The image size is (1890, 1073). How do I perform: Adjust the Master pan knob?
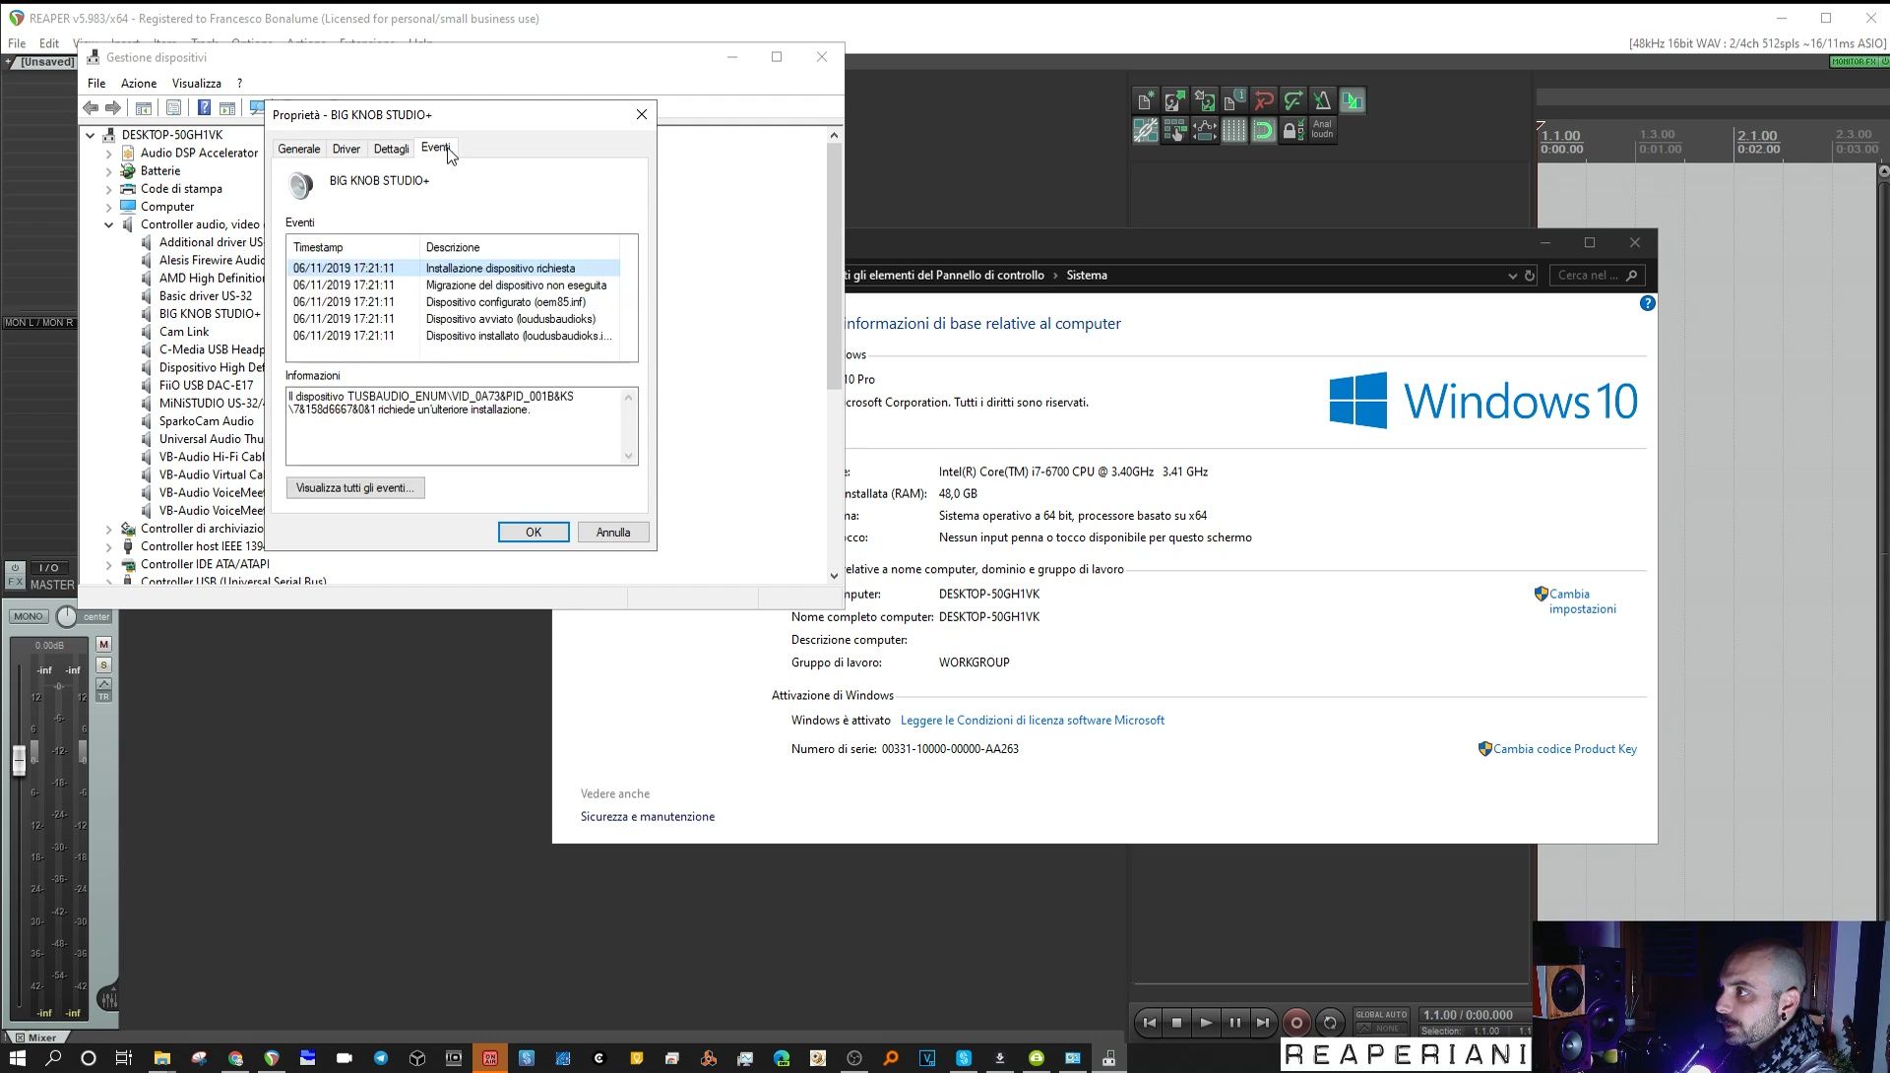click(66, 617)
